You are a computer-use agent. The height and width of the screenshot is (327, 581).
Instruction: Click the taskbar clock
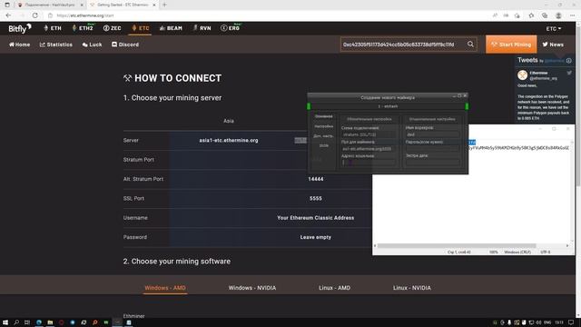[x=559, y=322]
